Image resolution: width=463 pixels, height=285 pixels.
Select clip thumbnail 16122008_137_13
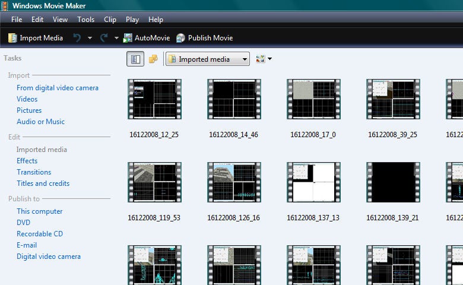coord(313,182)
